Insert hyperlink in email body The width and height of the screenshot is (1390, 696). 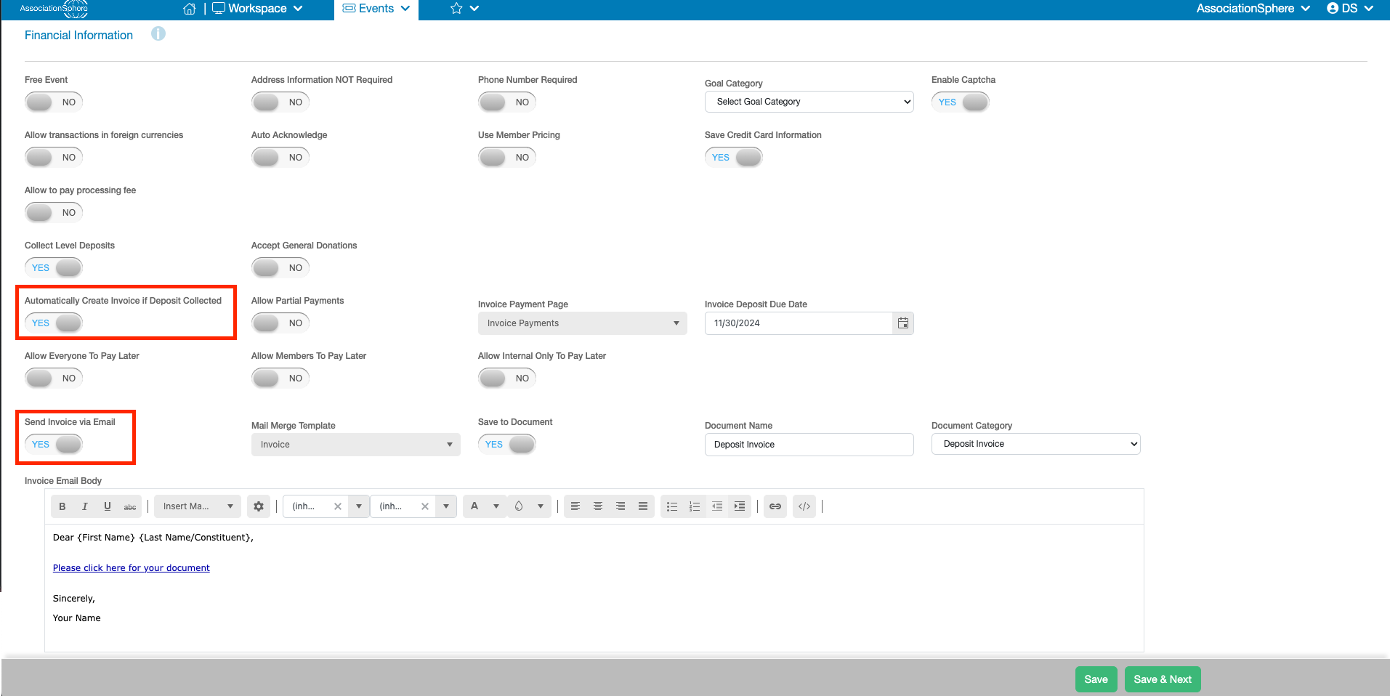click(x=775, y=506)
